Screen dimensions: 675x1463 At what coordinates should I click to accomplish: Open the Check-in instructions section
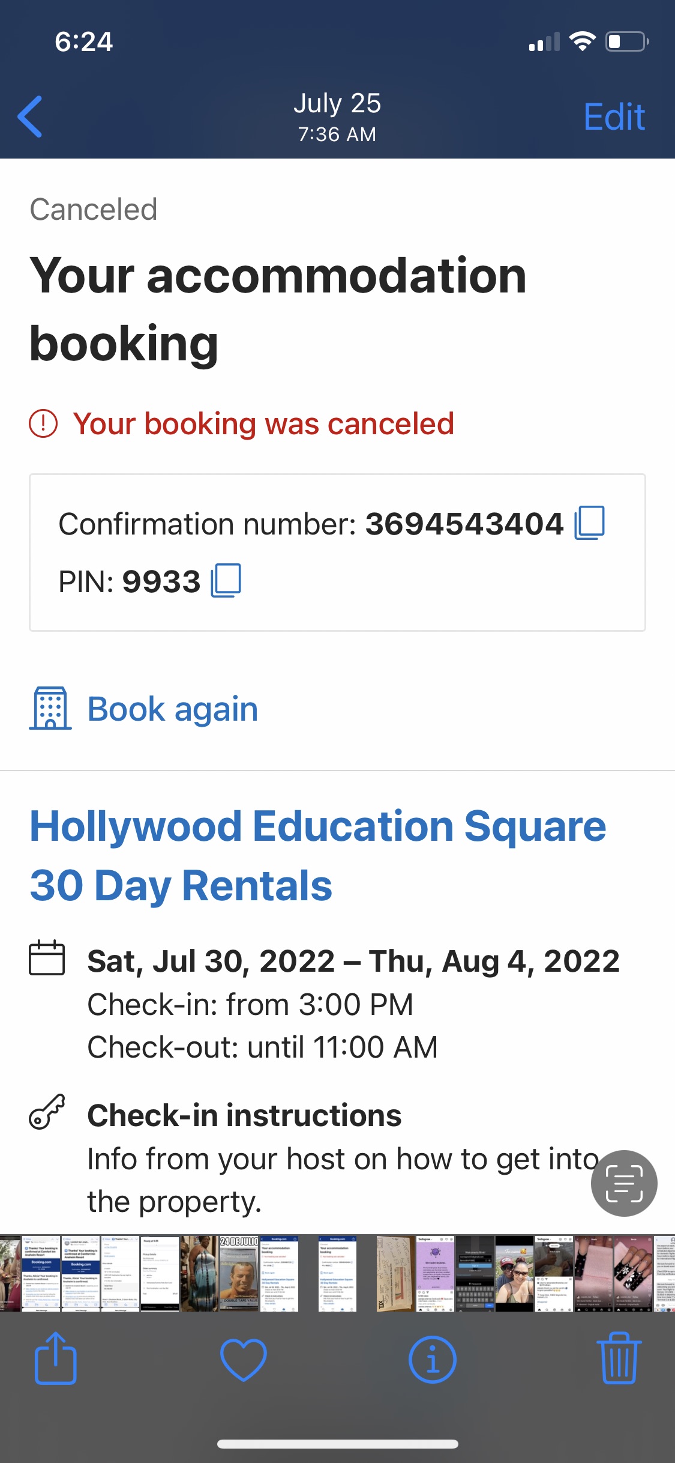coord(244,1116)
